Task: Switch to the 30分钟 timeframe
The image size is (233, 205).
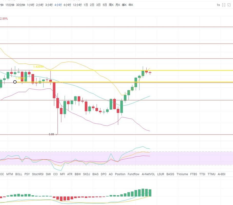Action: pyautogui.click(x=21, y=5)
